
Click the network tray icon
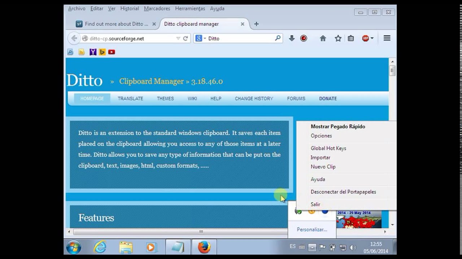coord(343,247)
